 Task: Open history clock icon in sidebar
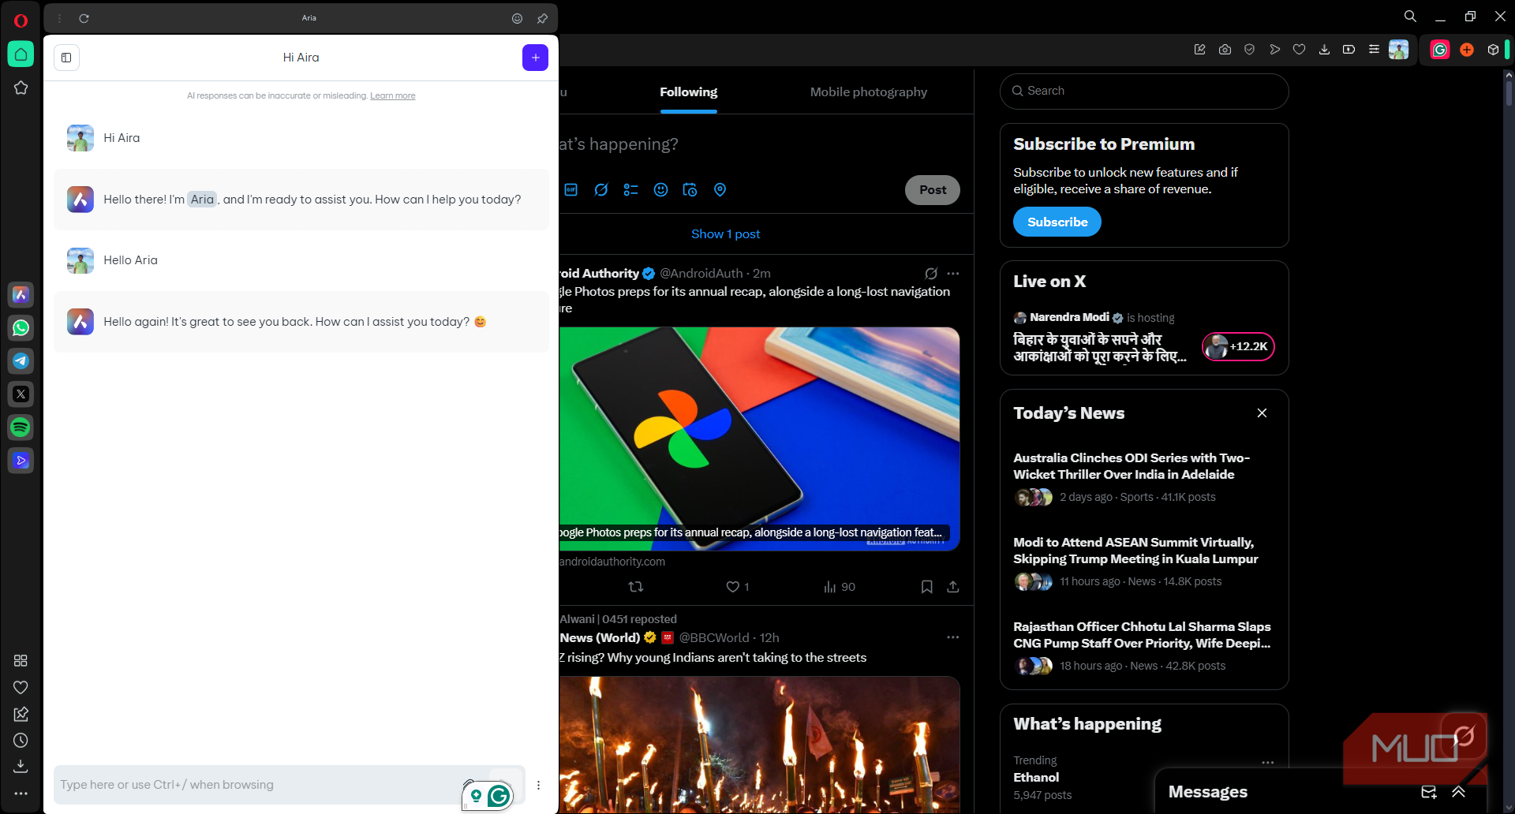(x=21, y=741)
